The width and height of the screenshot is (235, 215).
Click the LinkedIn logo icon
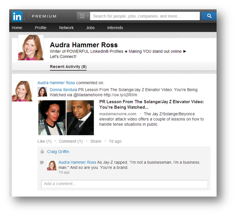coord(17,16)
